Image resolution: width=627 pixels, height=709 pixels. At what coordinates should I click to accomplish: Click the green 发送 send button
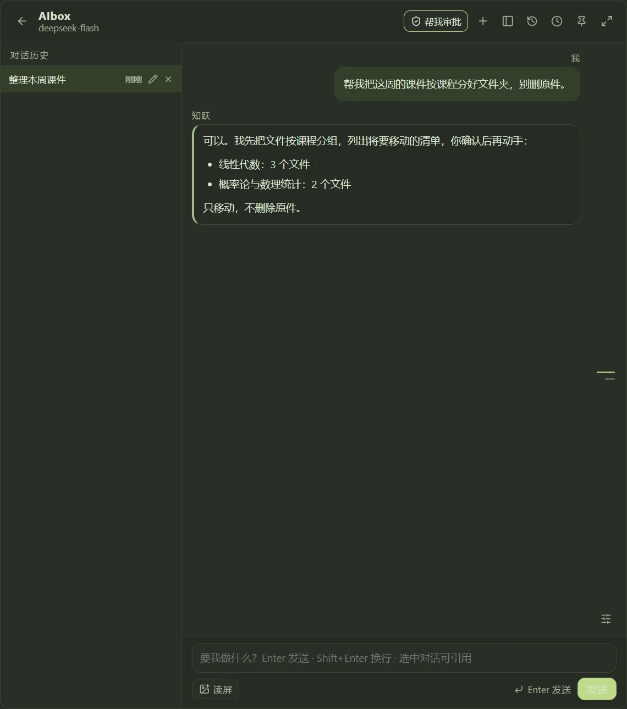(x=597, y=689)
